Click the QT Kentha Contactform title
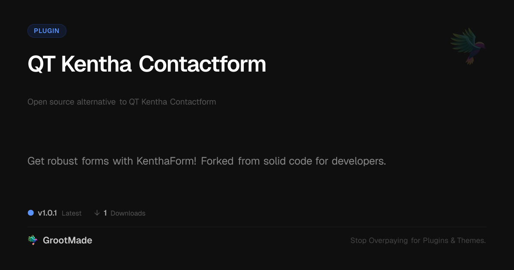Viewport: 514px width, 270px height. (147, 64)
